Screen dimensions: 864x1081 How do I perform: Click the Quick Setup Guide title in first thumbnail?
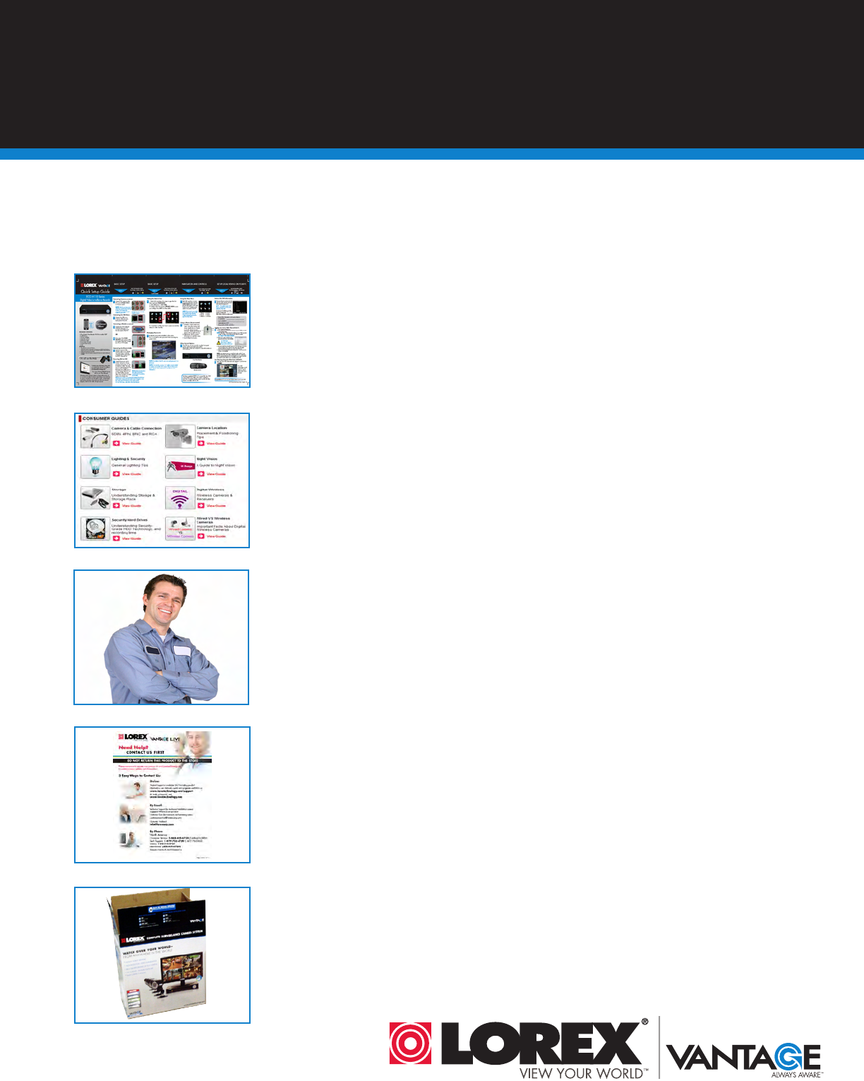95,291
